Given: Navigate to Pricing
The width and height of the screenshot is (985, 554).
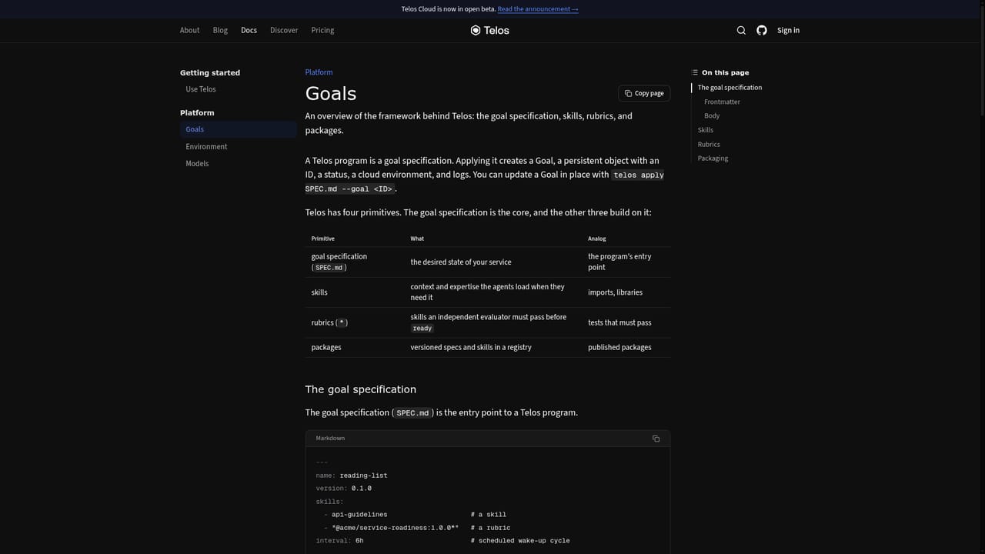Looking at the screenshot, I should pos(322,30).
